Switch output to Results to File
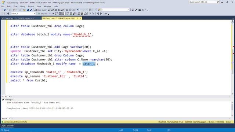 [x=86, y=14]
